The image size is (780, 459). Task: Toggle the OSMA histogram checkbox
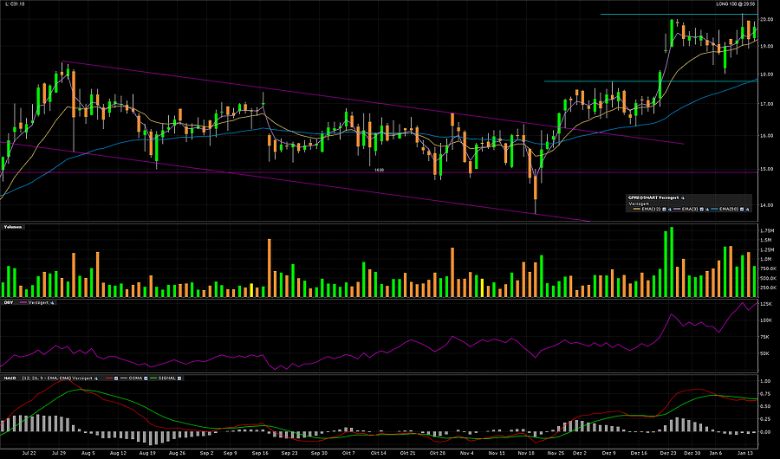pyautogui.click(x=146, y=378)
